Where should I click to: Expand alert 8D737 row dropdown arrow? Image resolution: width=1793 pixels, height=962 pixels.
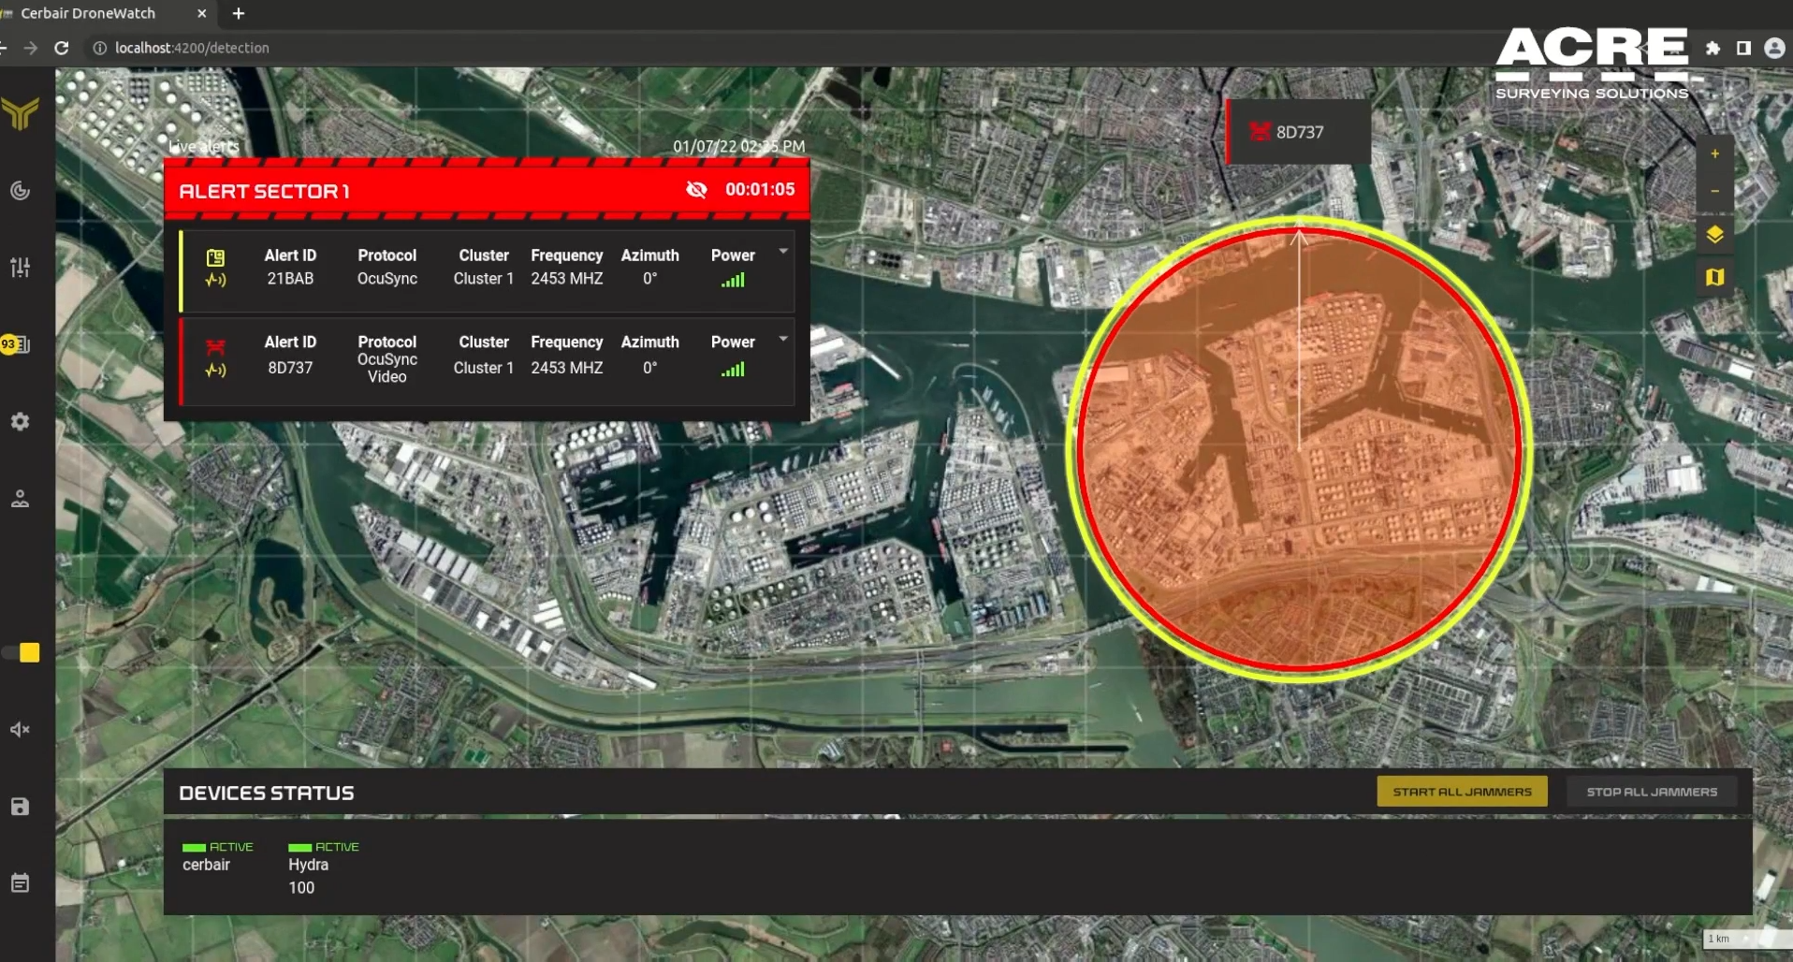pyautogui.click(x=783, y=339)
